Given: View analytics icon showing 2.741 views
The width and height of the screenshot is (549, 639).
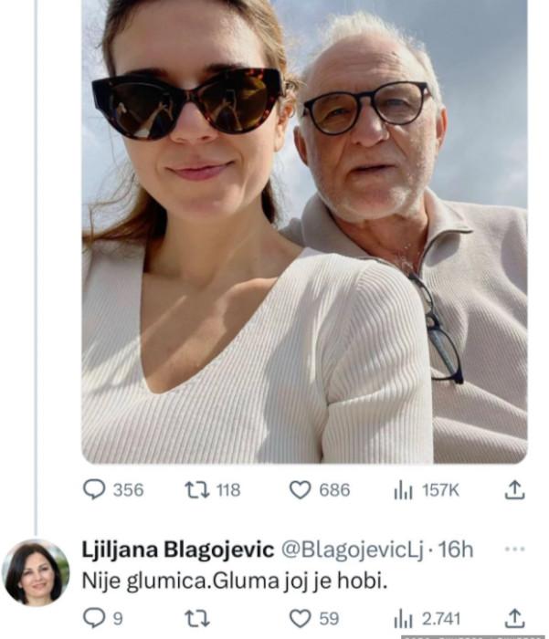Looking at the screenshot, I should [403, 618].
